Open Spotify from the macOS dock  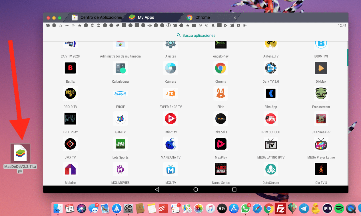[x=339, y=208]
